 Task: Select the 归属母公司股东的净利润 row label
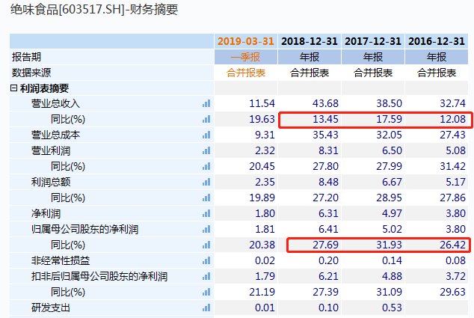point(84,230)
